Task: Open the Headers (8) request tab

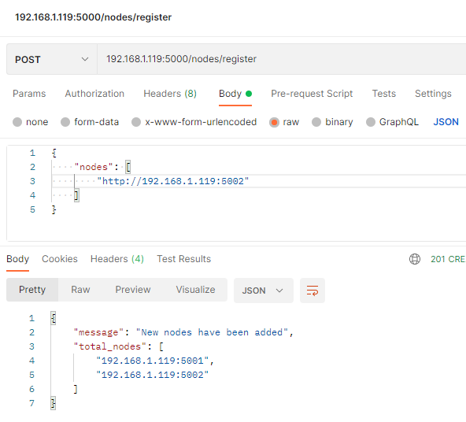Action: click(170, 94)
